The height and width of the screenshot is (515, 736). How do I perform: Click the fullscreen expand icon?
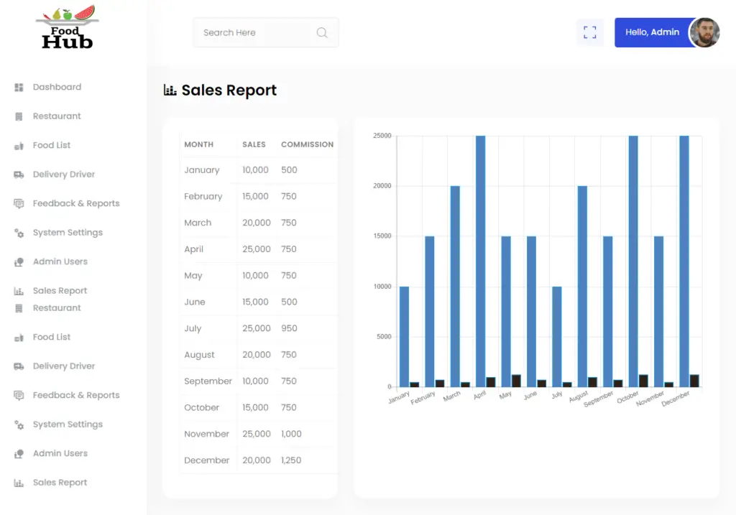tap(590, 32)
